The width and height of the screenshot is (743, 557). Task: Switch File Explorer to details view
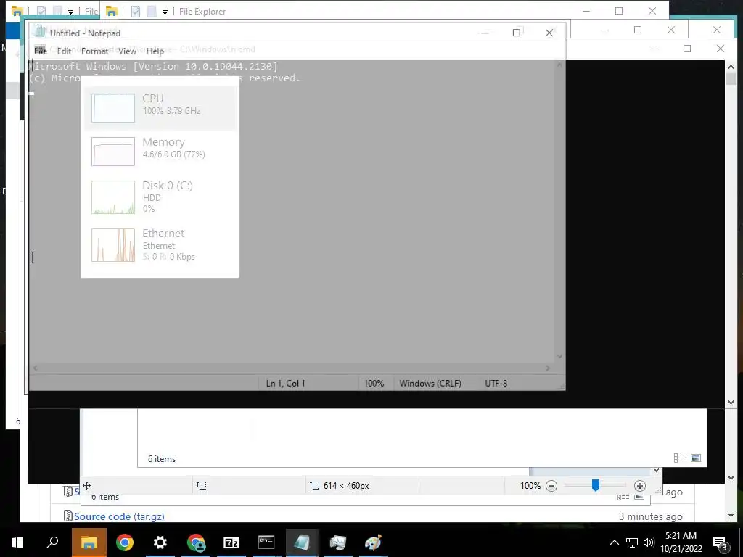(679, 458)
